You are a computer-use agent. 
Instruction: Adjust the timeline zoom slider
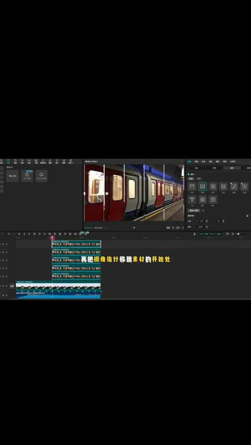point(238,234)
